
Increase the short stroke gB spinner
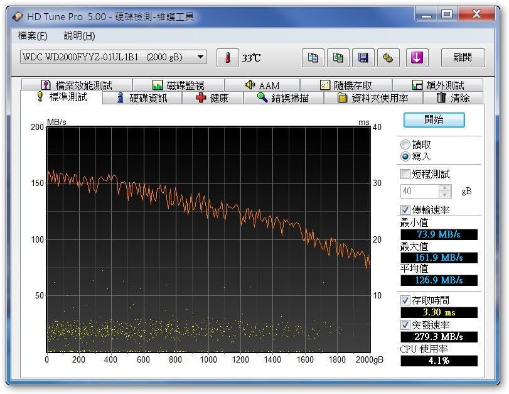coord(445,188)
